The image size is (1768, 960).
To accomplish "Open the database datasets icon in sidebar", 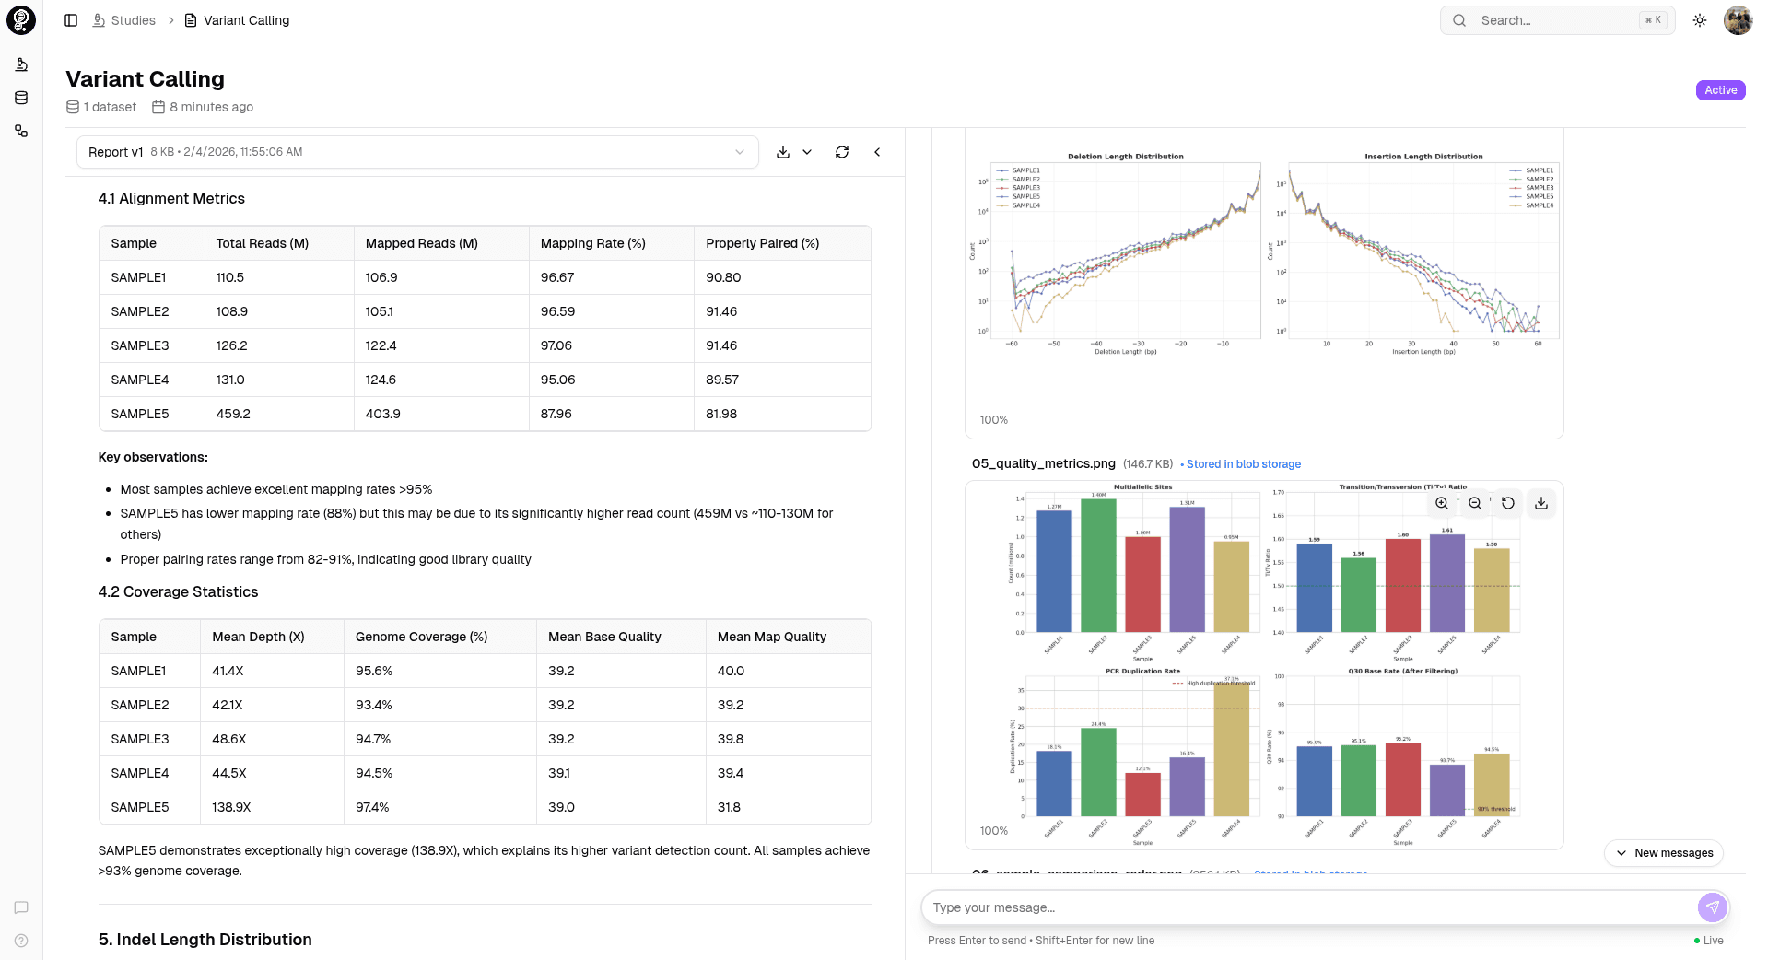I will pyautogui.click(x=21, y=98).
